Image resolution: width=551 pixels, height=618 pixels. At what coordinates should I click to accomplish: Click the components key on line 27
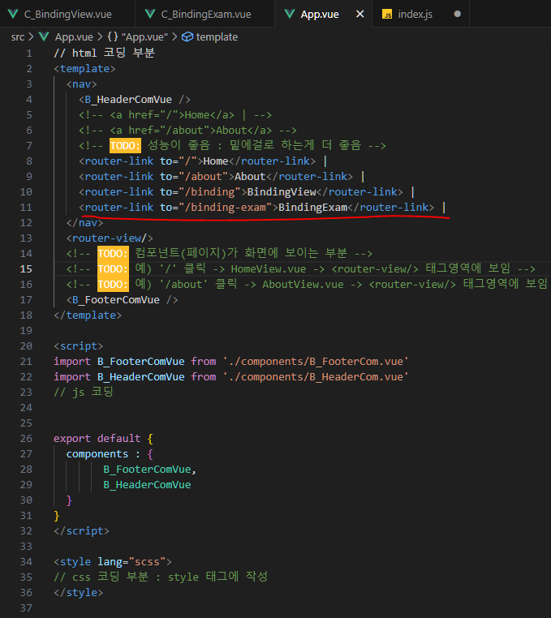(97, 454)
